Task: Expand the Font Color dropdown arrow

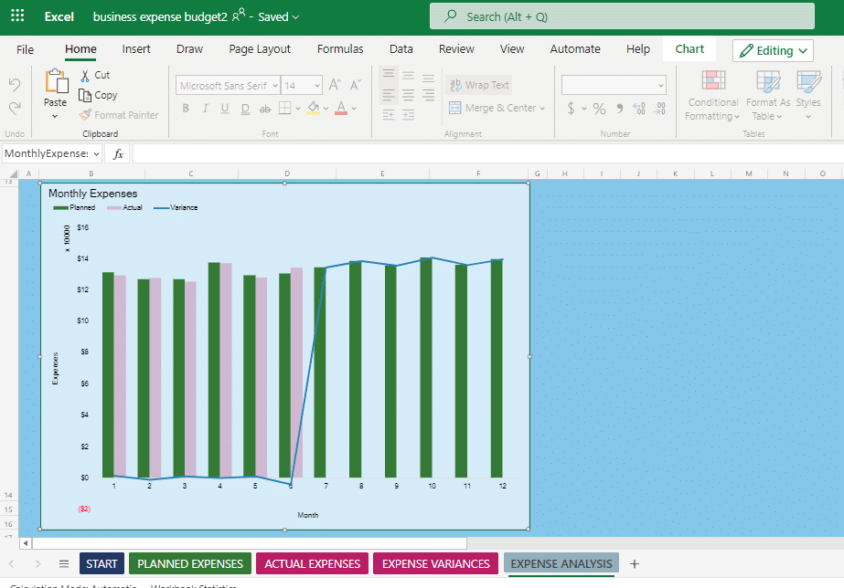Action: 352,108
